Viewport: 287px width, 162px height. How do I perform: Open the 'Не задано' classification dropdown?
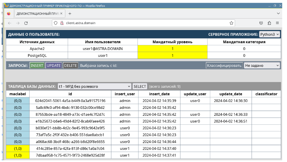click(x=262, y=65)
